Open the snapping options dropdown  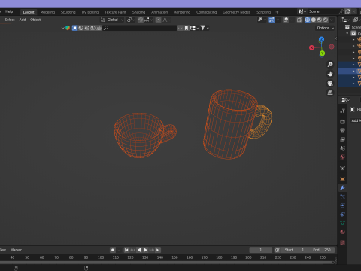149,20
